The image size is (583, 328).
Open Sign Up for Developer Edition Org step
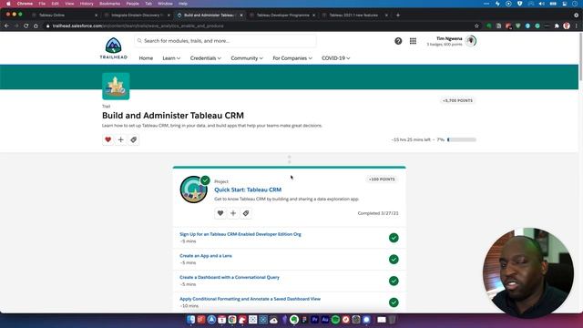coord(240,234)
